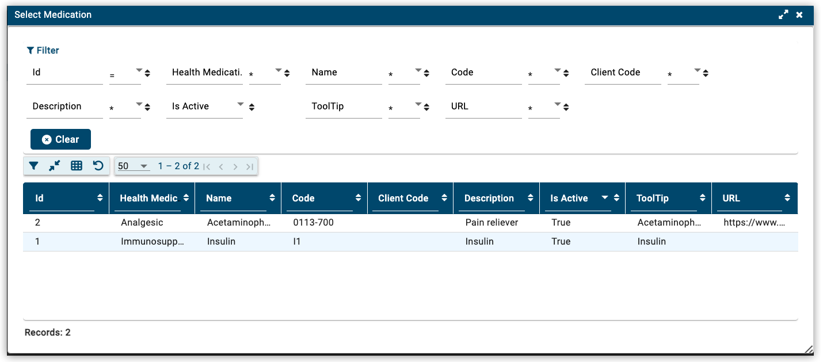The height and width of the screenshot is (362, 823).
Task: Click the collapse arrows icon in grid toolbar
Action: tap(55, 166)
